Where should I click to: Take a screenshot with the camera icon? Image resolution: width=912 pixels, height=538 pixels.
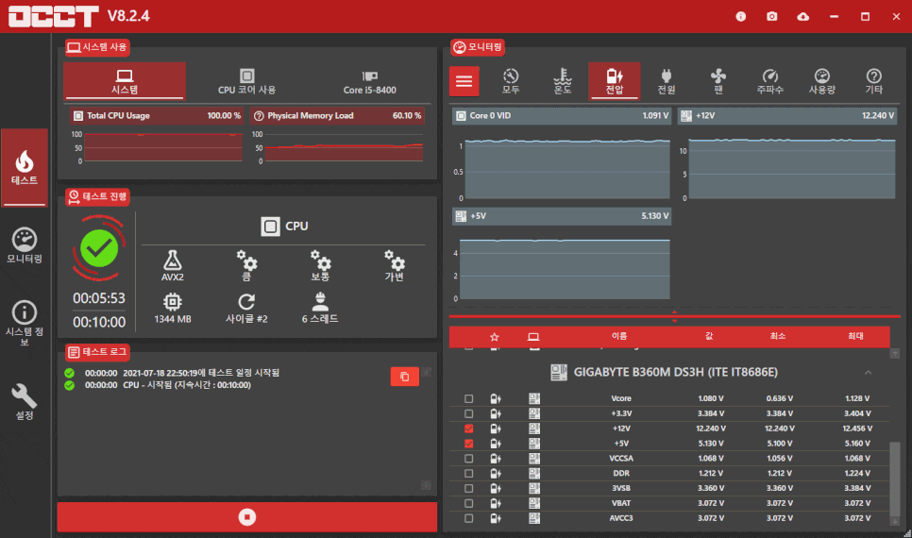[772, 16]
